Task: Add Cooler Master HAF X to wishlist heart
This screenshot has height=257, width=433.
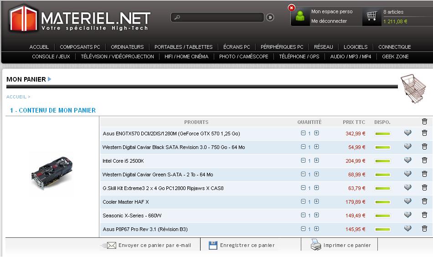Action: [407, 201]
